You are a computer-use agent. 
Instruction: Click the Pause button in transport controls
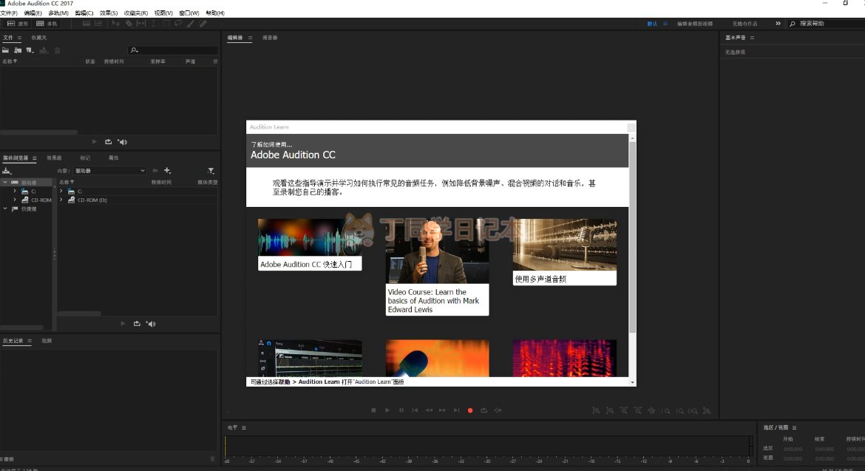coord(401,410)
